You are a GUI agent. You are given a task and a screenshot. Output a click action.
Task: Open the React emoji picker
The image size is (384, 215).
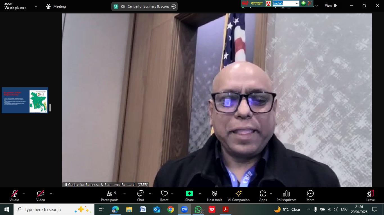coord(164,196)
